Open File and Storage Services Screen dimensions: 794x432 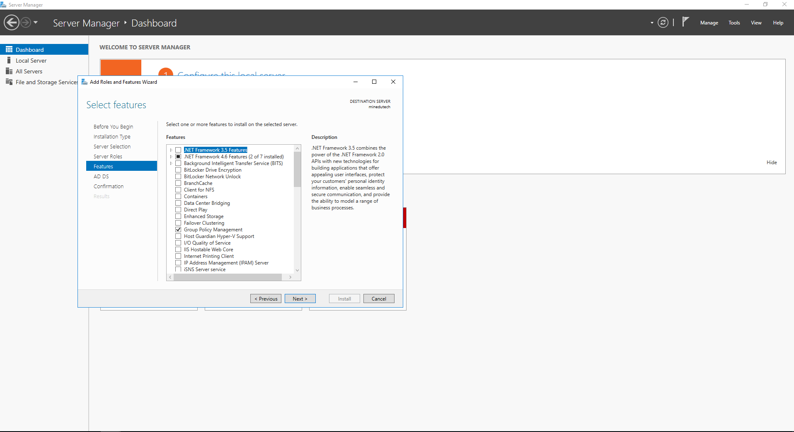point(46,82)
